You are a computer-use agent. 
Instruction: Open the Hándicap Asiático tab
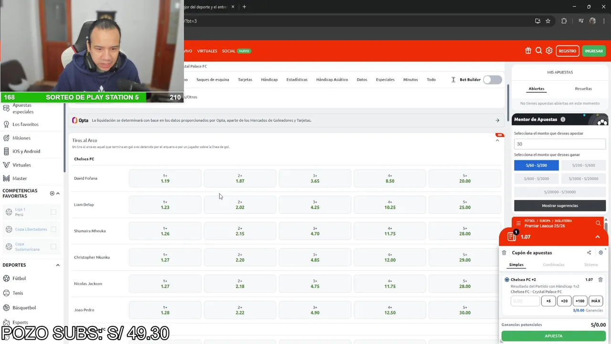point(332,80)
